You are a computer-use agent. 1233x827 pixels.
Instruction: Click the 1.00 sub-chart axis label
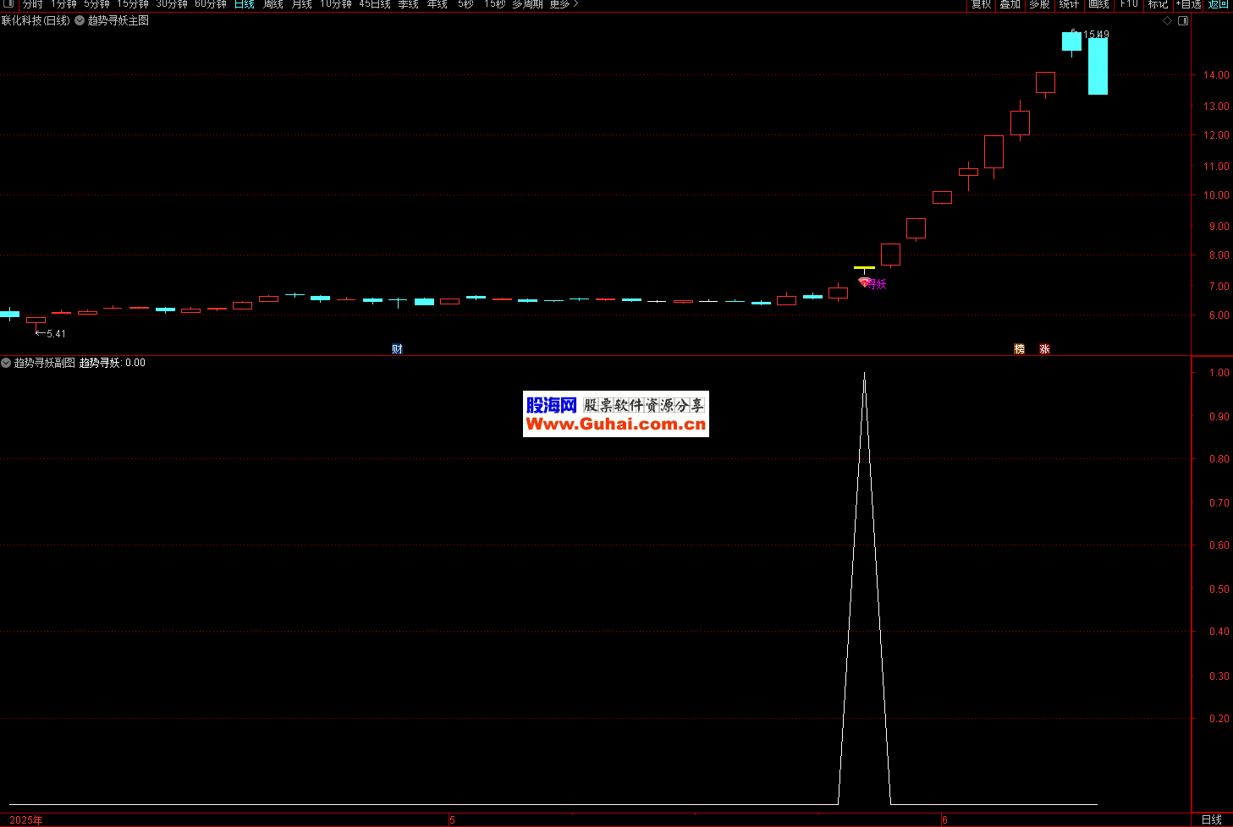coord(1219,373)
